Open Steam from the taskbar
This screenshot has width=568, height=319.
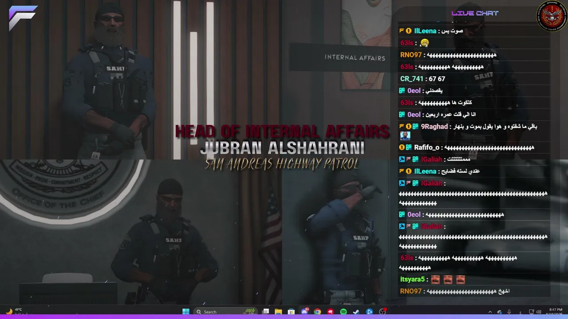356,312
